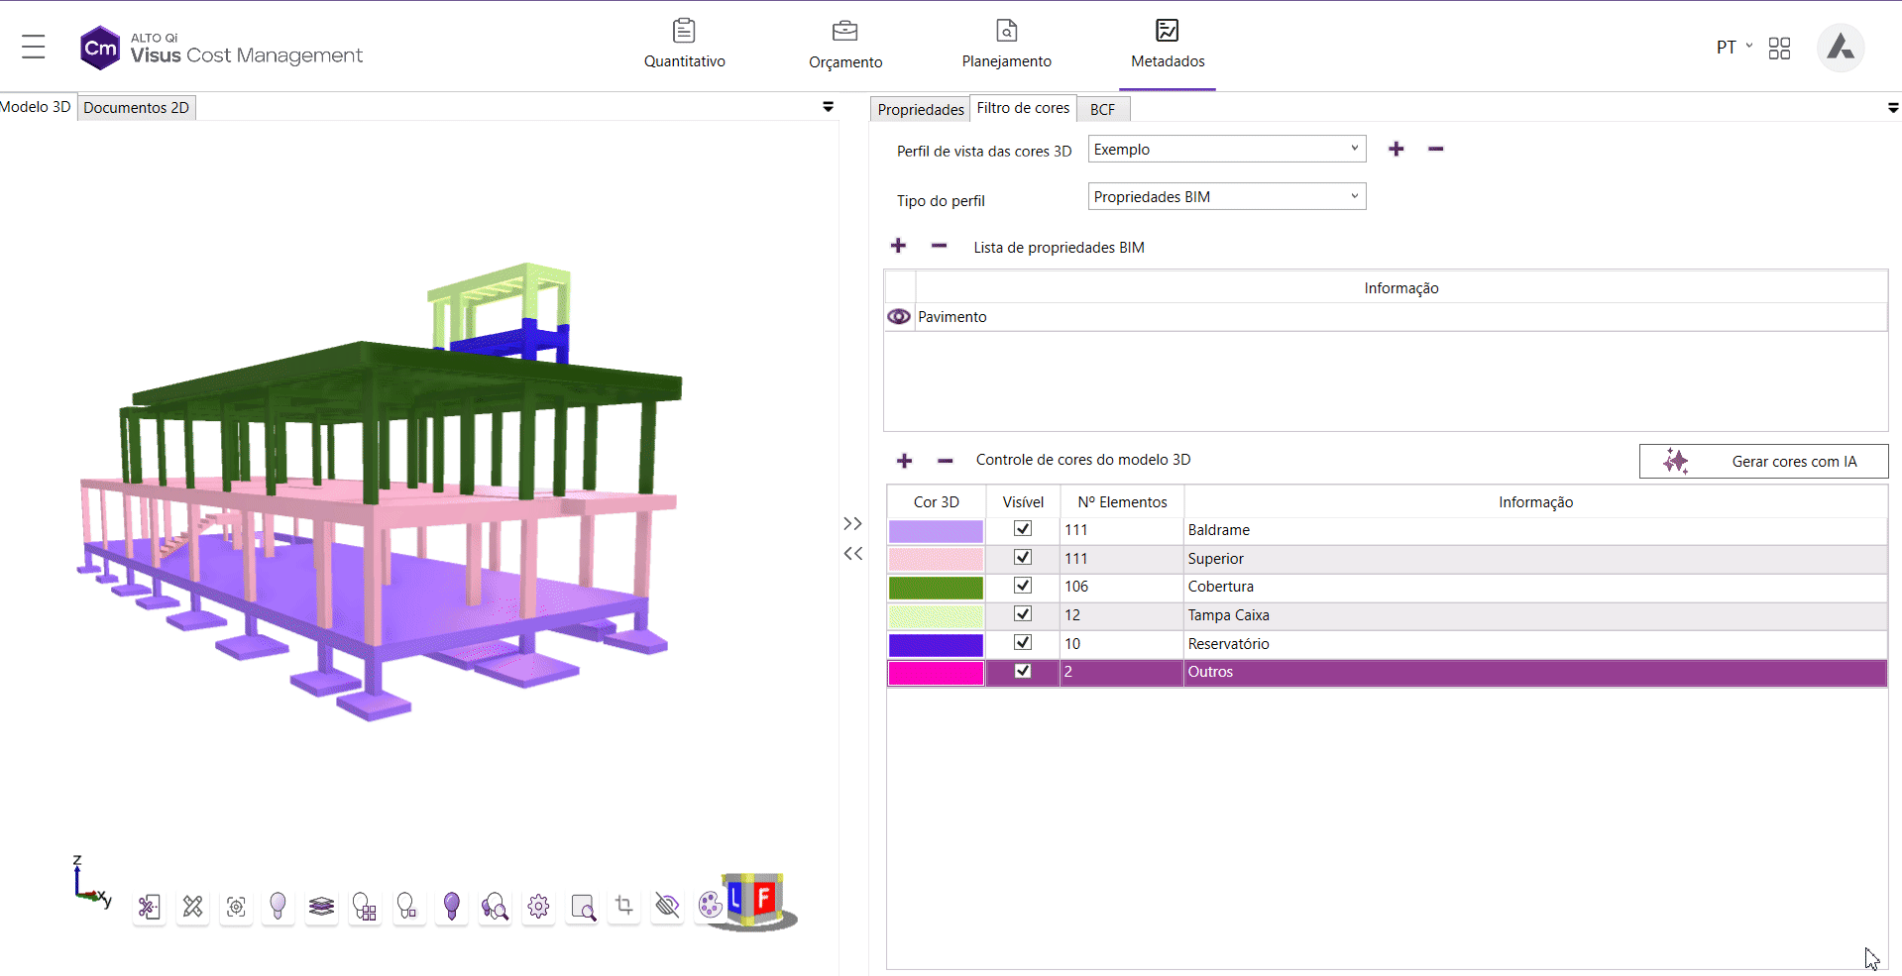Click the layers stack icon in viewer toolbar

[321, 906]
